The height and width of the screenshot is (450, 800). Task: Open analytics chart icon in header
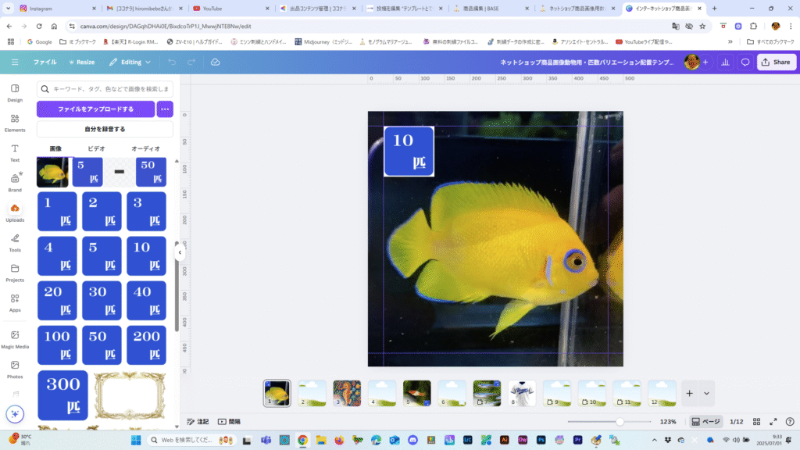pos(725,62)
